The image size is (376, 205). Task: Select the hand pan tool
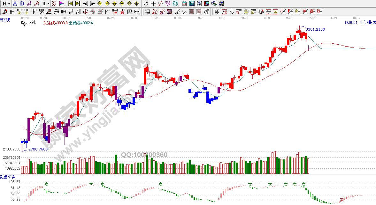[146, 4]
